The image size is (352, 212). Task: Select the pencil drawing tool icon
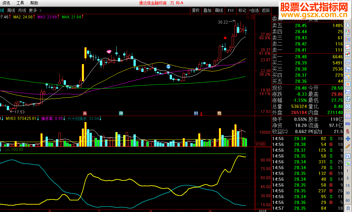click(x=348, y=146)
